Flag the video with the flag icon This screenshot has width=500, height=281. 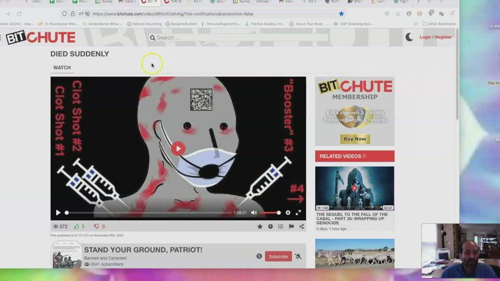291,226
